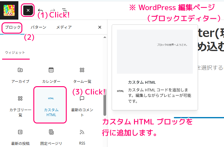Click the HTML icon in preview card
The image size is (224, 147).
[120, 91]
